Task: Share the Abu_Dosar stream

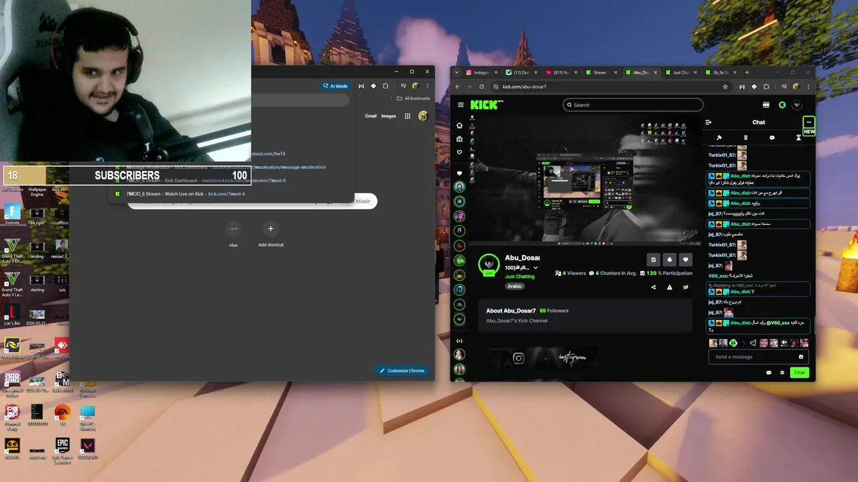Action: (654, 287)
